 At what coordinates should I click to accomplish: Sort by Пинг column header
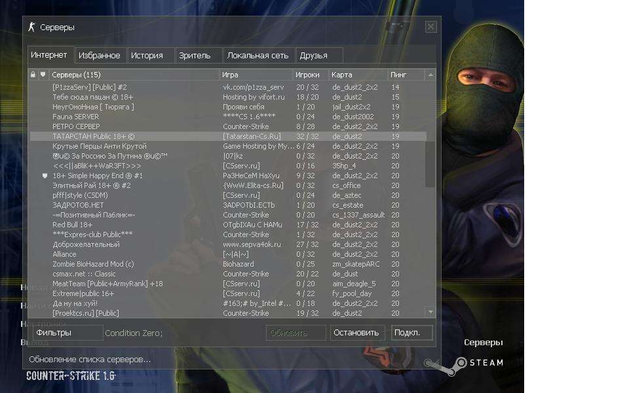coord(405,75)
